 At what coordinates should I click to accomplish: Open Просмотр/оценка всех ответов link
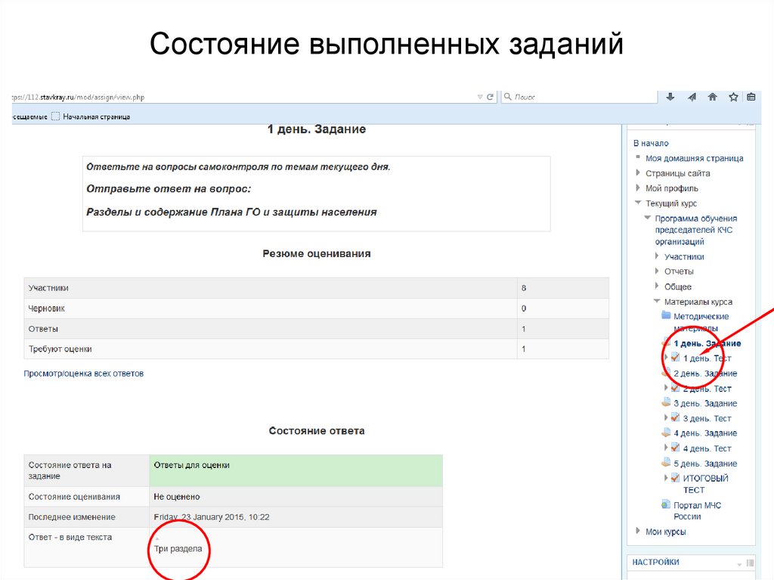(83, 373)
